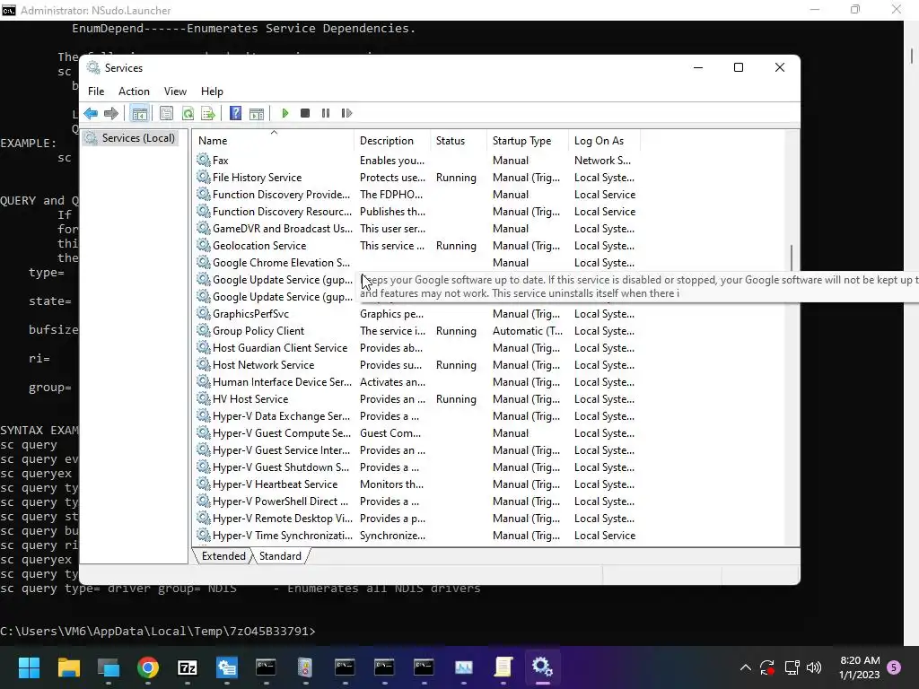Select File History Service row
This screenshot has width=919, height=689.
[417, 177]
